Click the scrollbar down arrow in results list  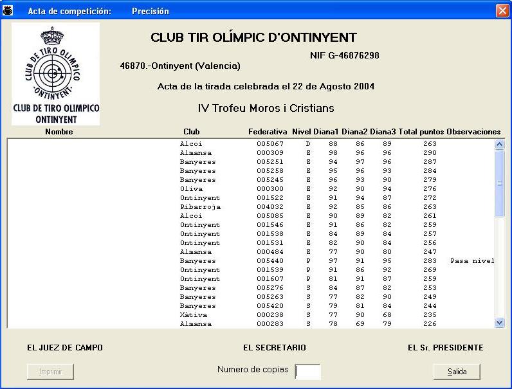coord(500,322)
